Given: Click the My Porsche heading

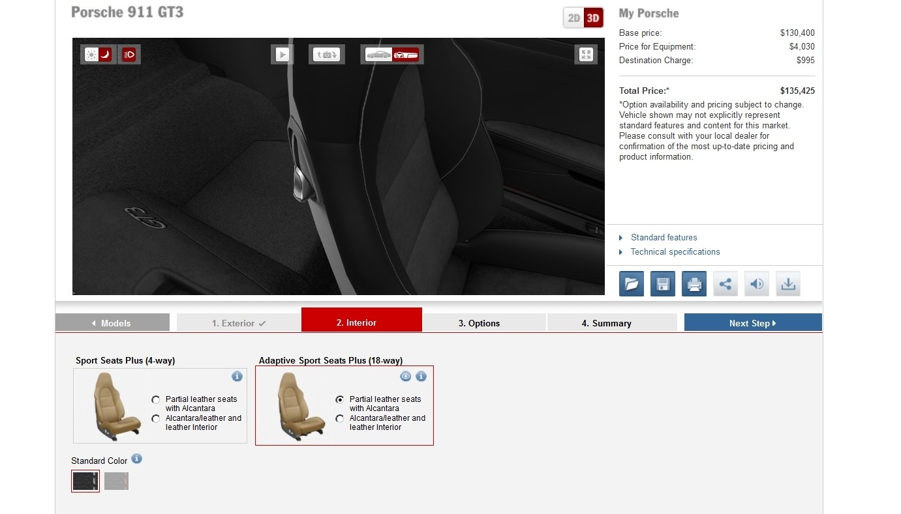Looking at the screenshot, I should coord(649,13).
